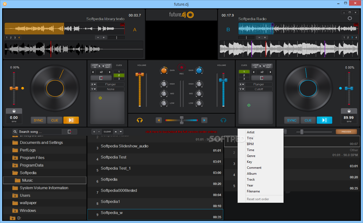The image size is (363, 223).
Task: Expand the ProgramData folder
Action: pos(15,165)
